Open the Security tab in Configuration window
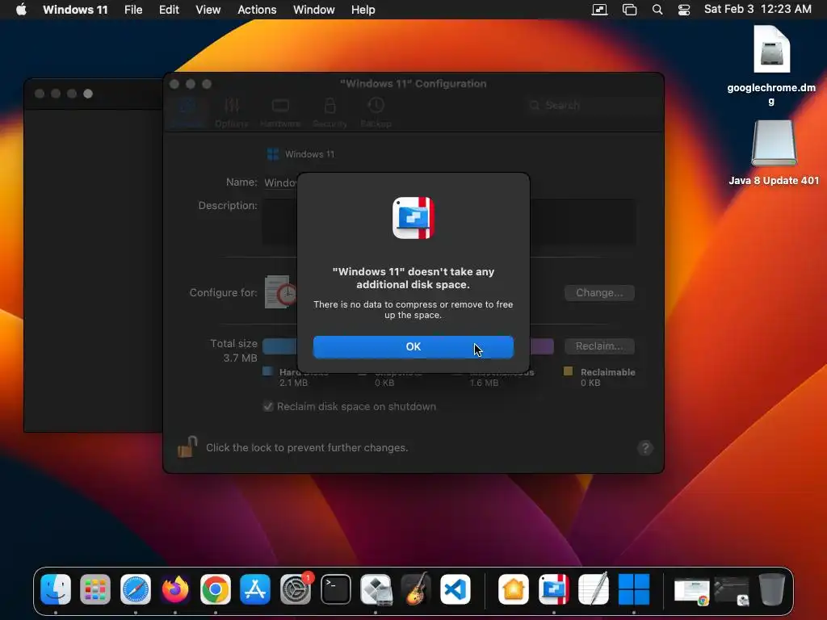Viewport: 827px width, 620px height. click(x=330, y=112)
